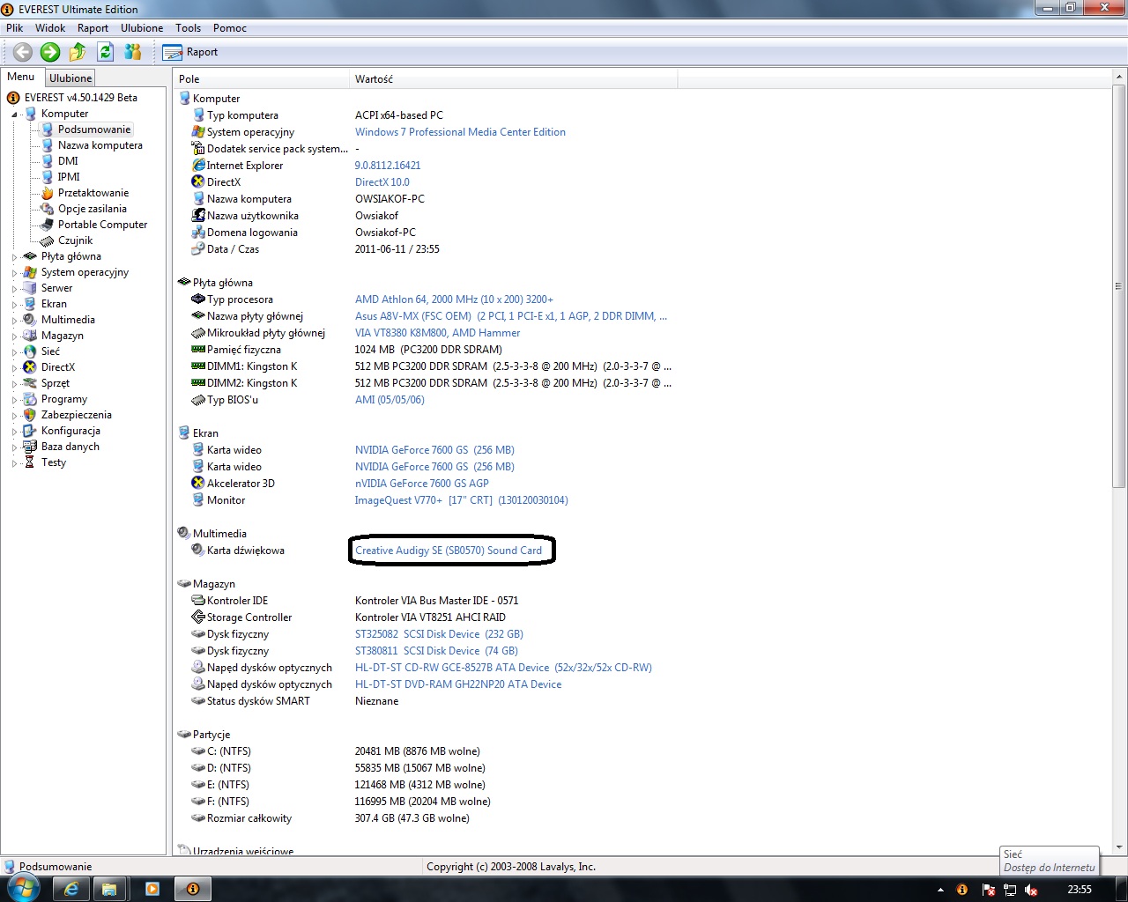Click the ImageQuest V770+ monitor link
Image resolution: width=1128 pixels, height=902 pixels.
[462, 500]
